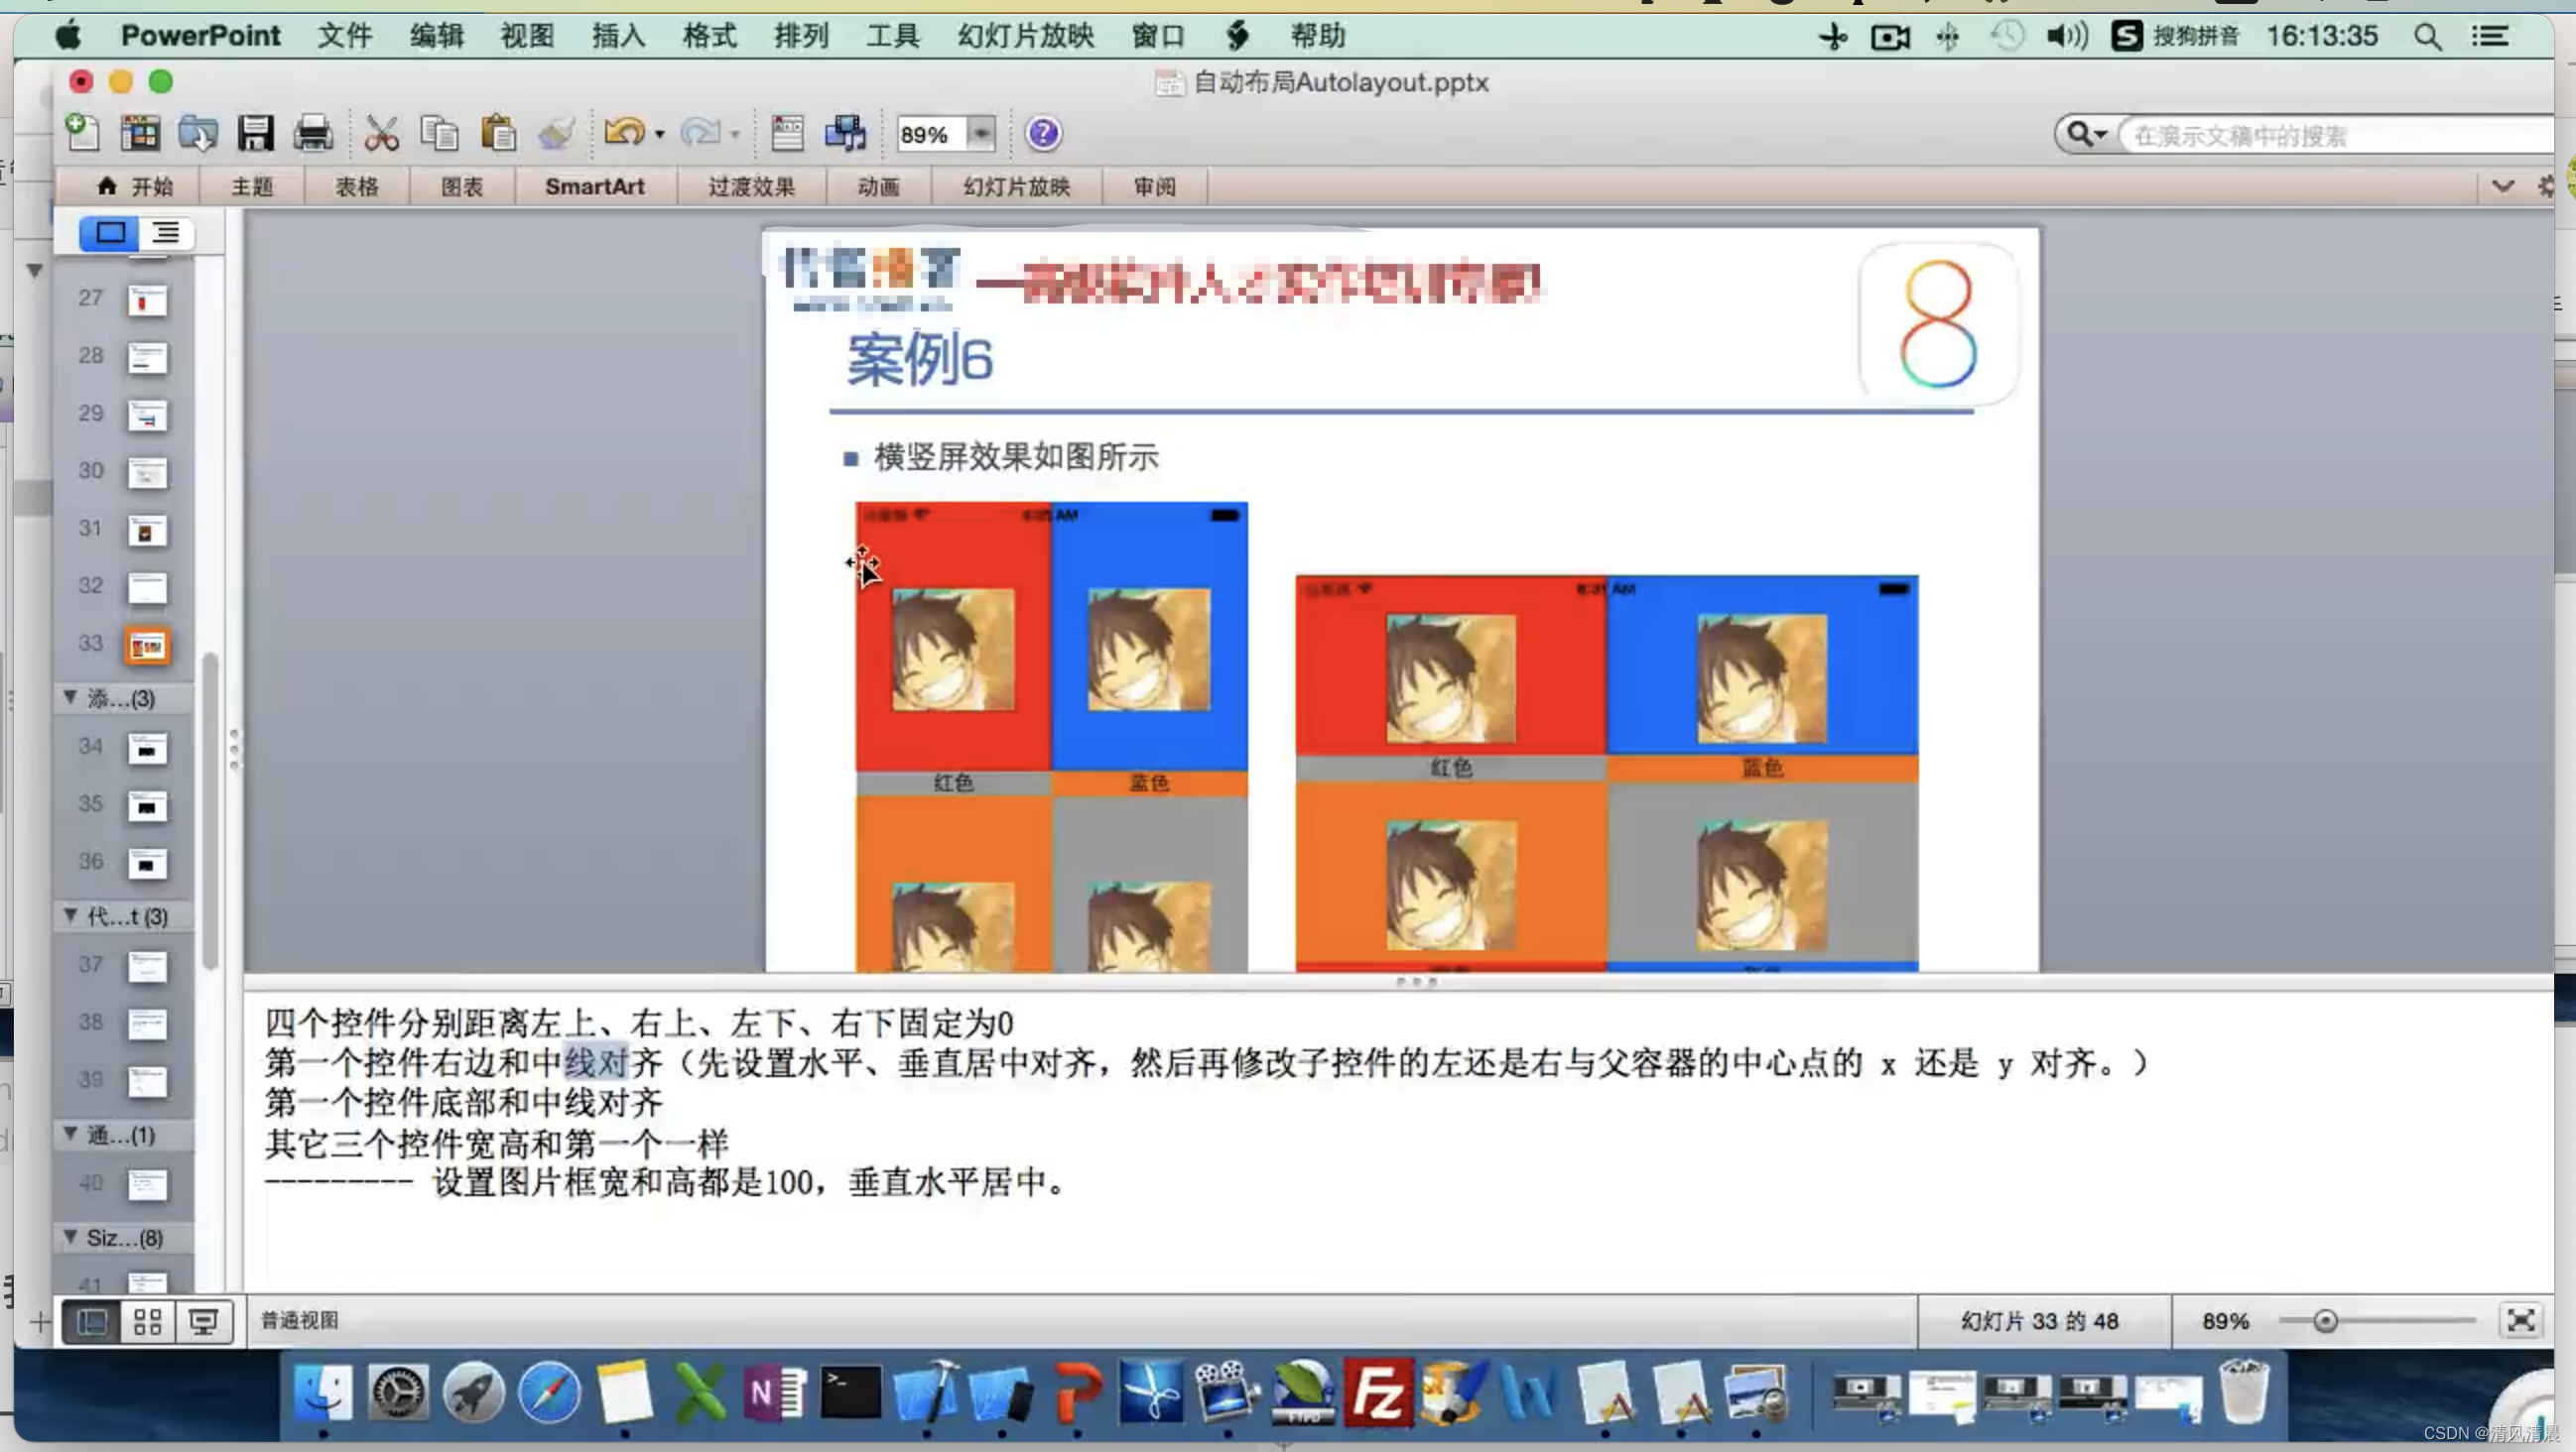
Task: Open Sogou Pinyin input menu icon
Action: click(x=2126, y=37)
